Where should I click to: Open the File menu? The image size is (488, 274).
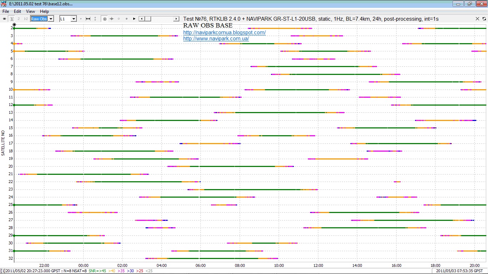pos(6,11)
